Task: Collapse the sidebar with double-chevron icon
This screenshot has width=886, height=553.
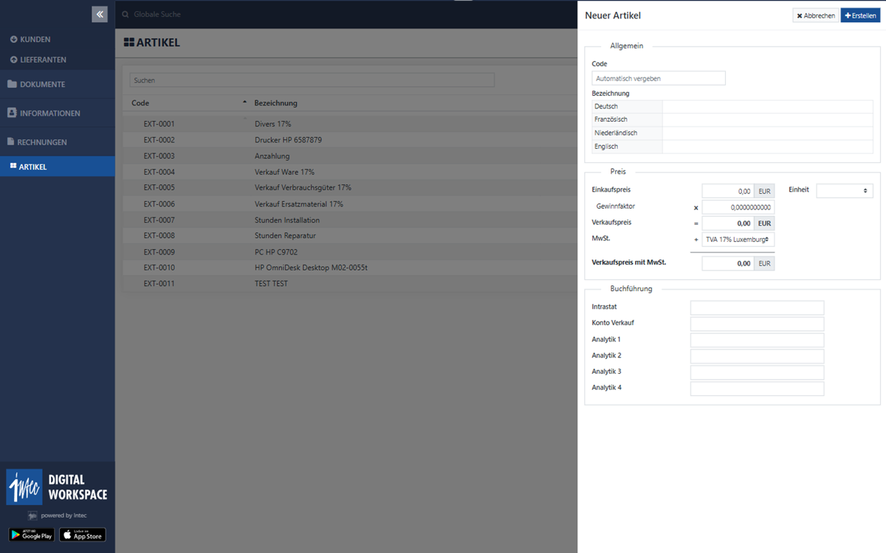Action: click(x=100, y=14)
